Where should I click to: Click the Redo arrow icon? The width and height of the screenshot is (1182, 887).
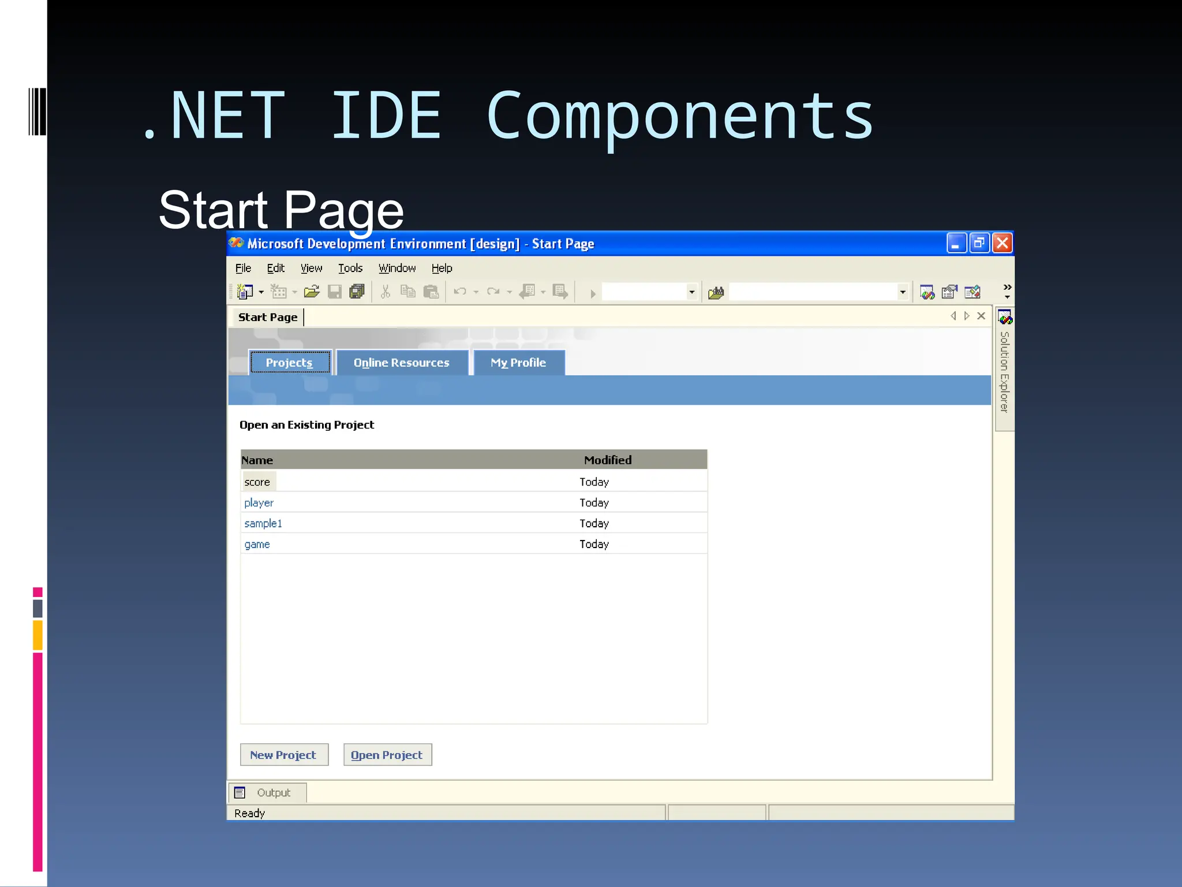tap(493, 292)
